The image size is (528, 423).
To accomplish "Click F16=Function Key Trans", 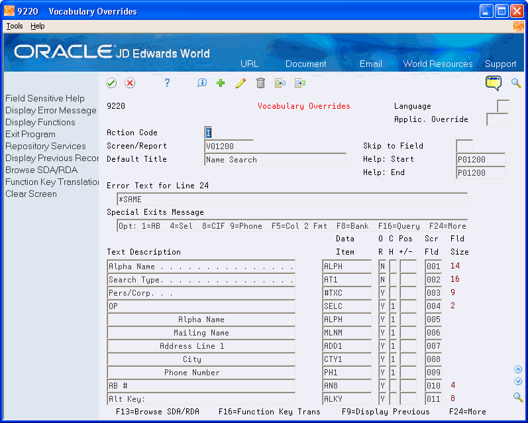I will click(270, 412).
